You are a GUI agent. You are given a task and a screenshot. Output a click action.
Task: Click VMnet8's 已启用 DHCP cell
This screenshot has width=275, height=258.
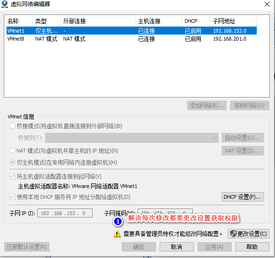193,39
